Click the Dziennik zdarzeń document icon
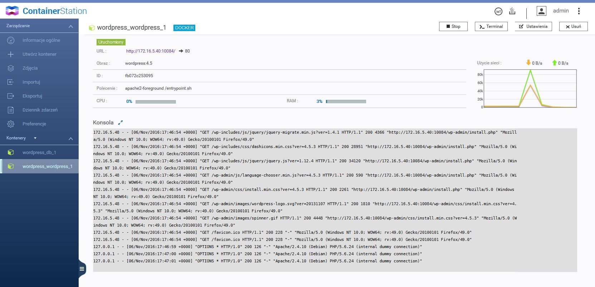Viewport: 595px width, 287px height. [11, 110]
